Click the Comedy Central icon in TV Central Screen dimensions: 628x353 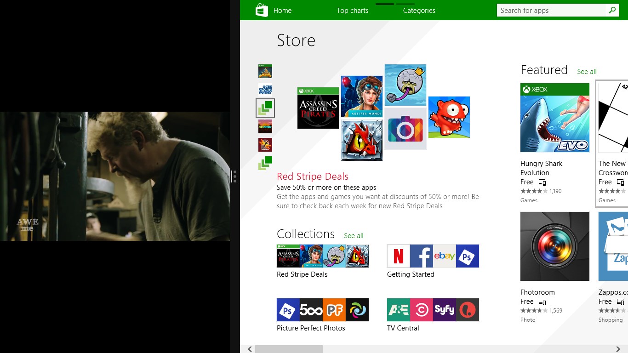422,310
